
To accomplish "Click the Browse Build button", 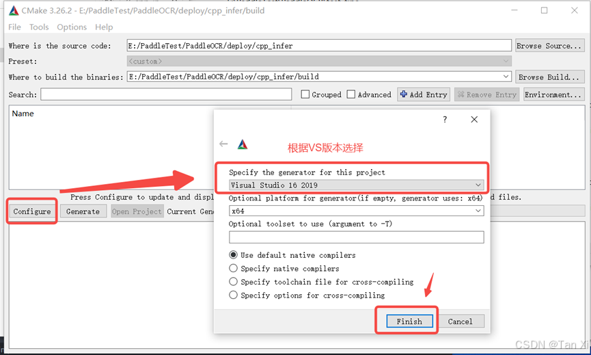I will pos(549,77).
